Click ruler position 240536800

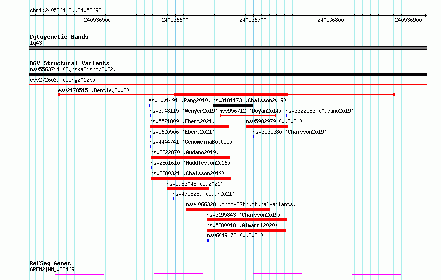[331, 20]
